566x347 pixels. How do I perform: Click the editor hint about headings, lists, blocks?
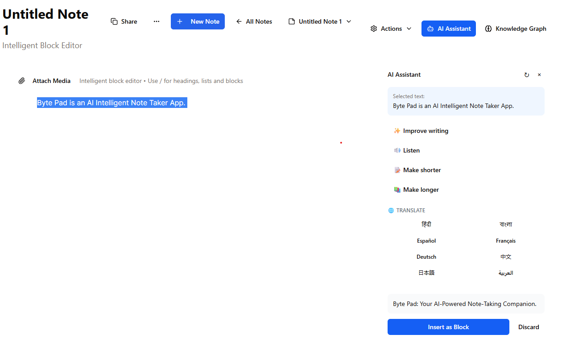tap(161, 81)
